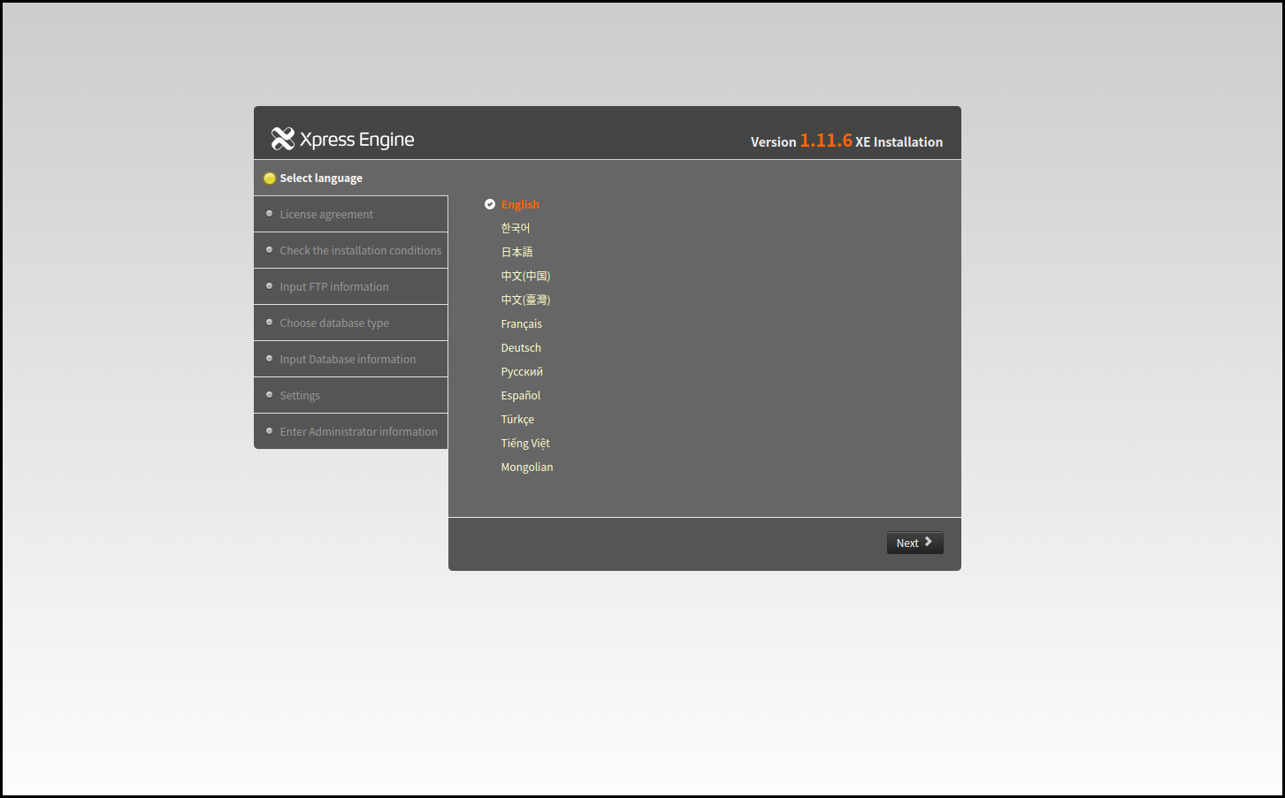Switch language to Français
The height and width of the screenshot is (798, 1285).
point(521,323)
